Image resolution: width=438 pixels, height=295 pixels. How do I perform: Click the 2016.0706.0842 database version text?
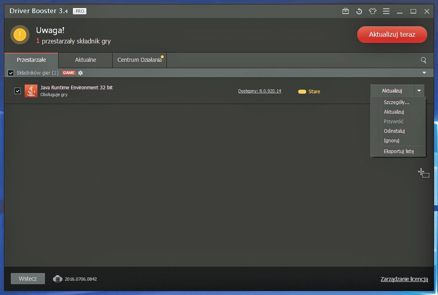(x=81, y=279)
